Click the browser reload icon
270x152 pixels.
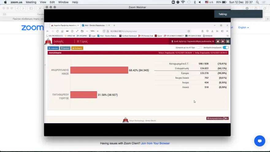[57, 31]
